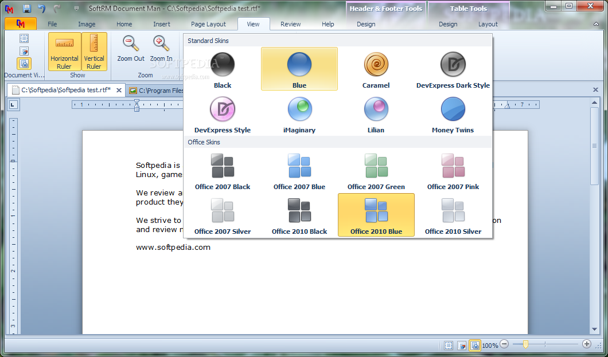The image size is (608, 357).
Task: Open the DM application menu button
Action: tap(21, 23)
